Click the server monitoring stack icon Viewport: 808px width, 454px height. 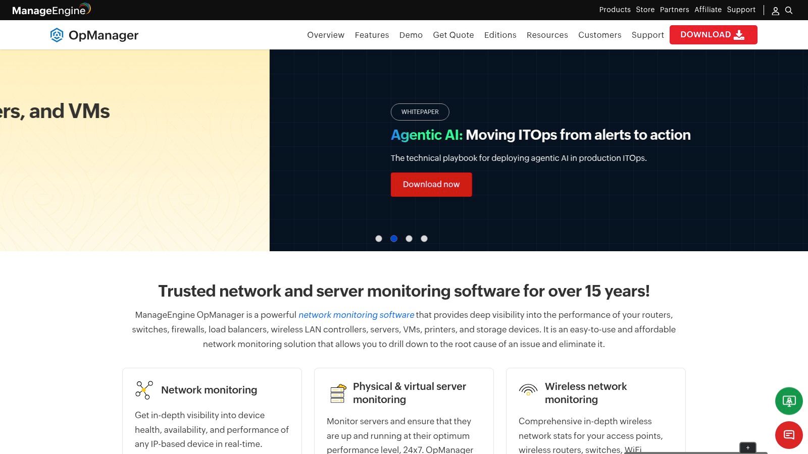(338, 393)
